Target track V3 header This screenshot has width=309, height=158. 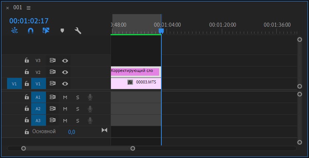[38, 60]
